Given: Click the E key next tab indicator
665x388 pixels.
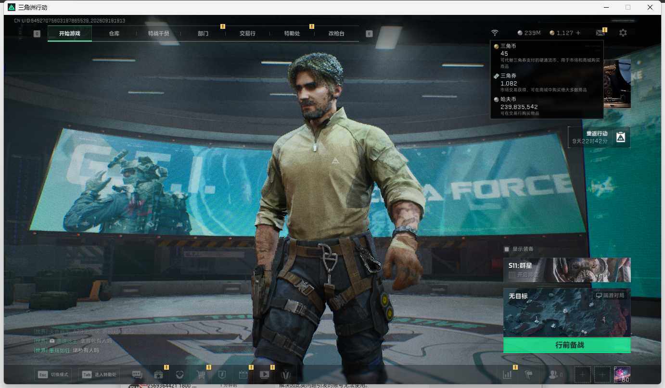Looking at the screenshot, I should pos(369,34).
